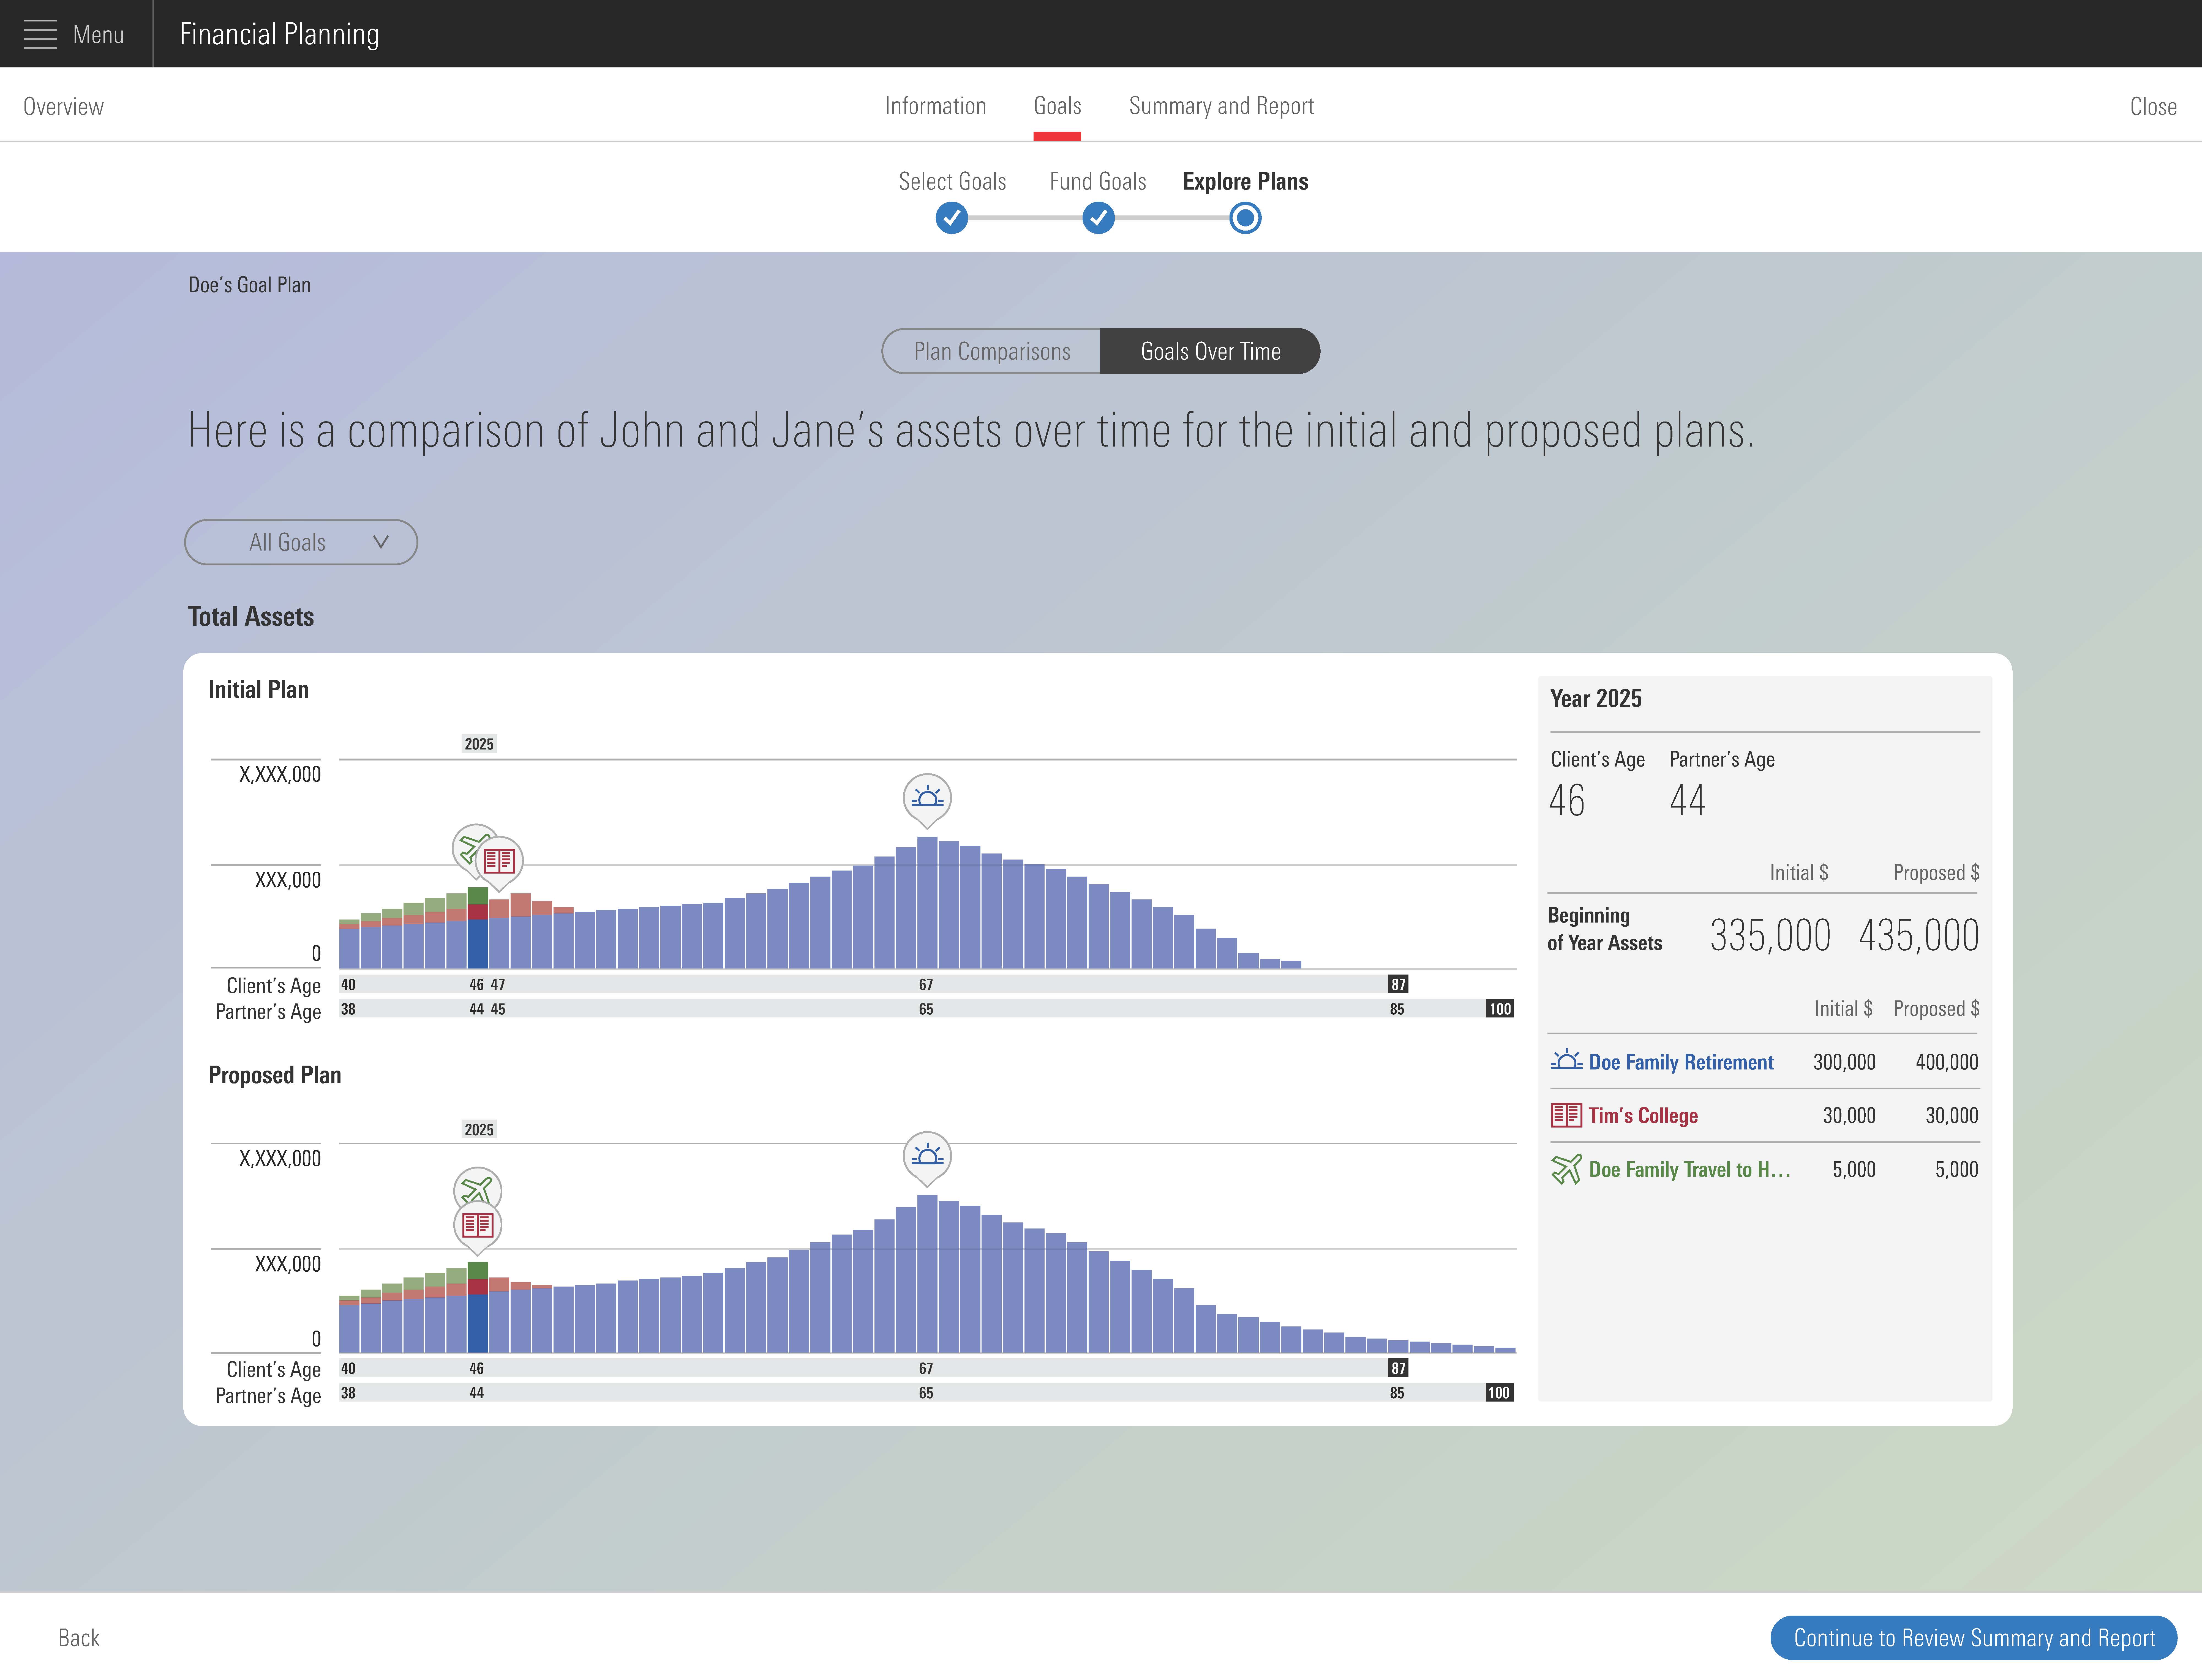Viewport: 2202px width, 1680px height.
Task: Click the Back button
Action: point(79,1638)
